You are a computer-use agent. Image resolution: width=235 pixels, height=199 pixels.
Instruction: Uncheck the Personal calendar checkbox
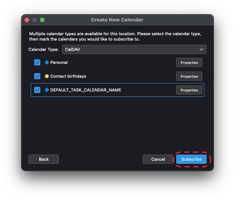pyautogui.click(x=37, y=62)
